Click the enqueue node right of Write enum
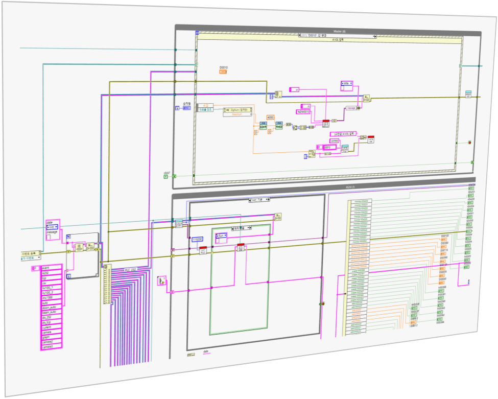 [367, 99]
